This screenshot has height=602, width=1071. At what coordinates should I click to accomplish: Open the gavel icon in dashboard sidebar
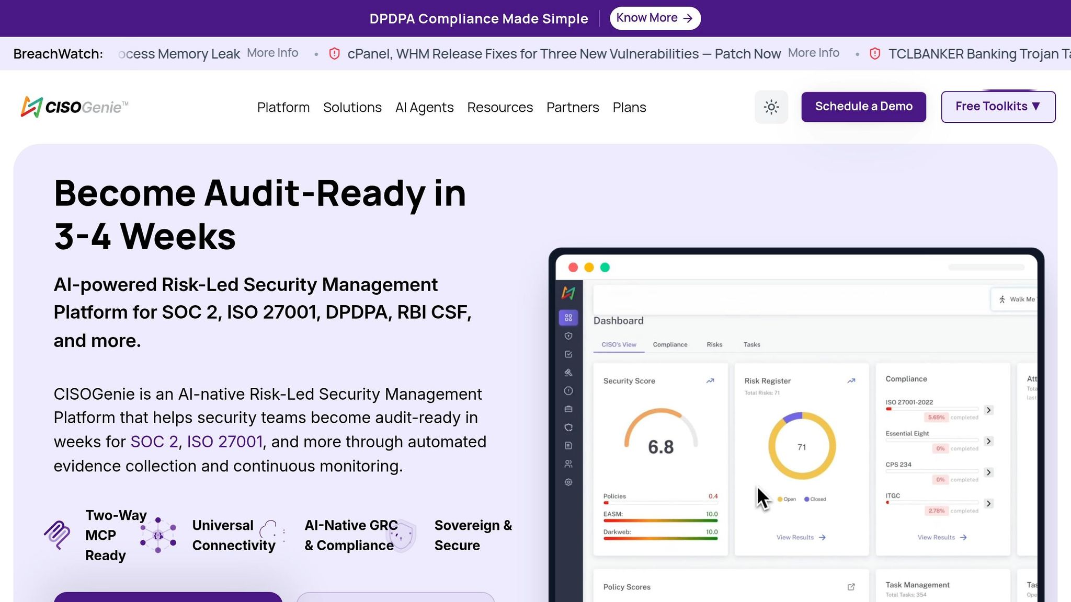pos(568,373)
